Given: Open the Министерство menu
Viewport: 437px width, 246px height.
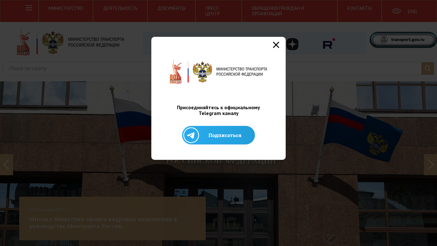Looking at the screenshot, I should (x=66, y=8).
